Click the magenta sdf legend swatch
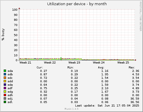The height and width of the screenshot is (112, 143). pyautogui.click(x=5, y=88)
